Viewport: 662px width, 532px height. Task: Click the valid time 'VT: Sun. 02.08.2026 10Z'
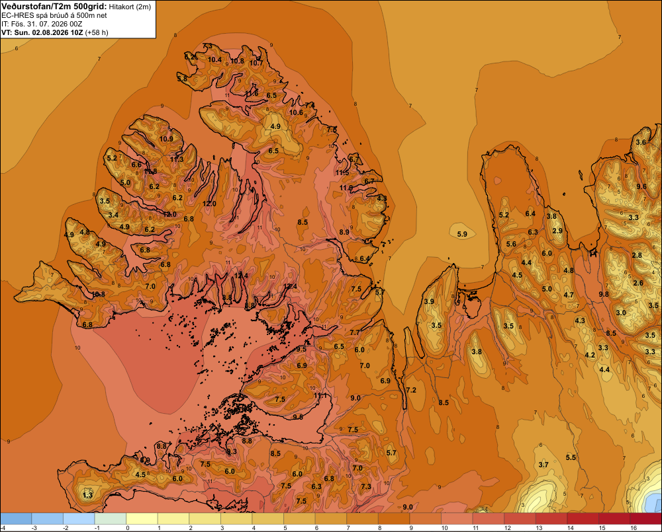pos(42,32)
